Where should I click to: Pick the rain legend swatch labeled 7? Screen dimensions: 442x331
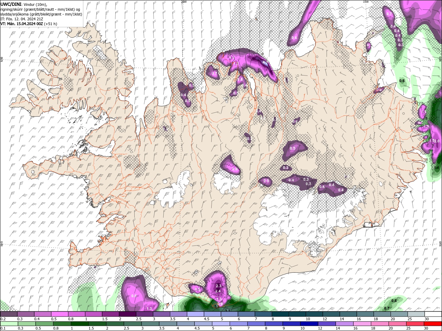click(256, 324)
